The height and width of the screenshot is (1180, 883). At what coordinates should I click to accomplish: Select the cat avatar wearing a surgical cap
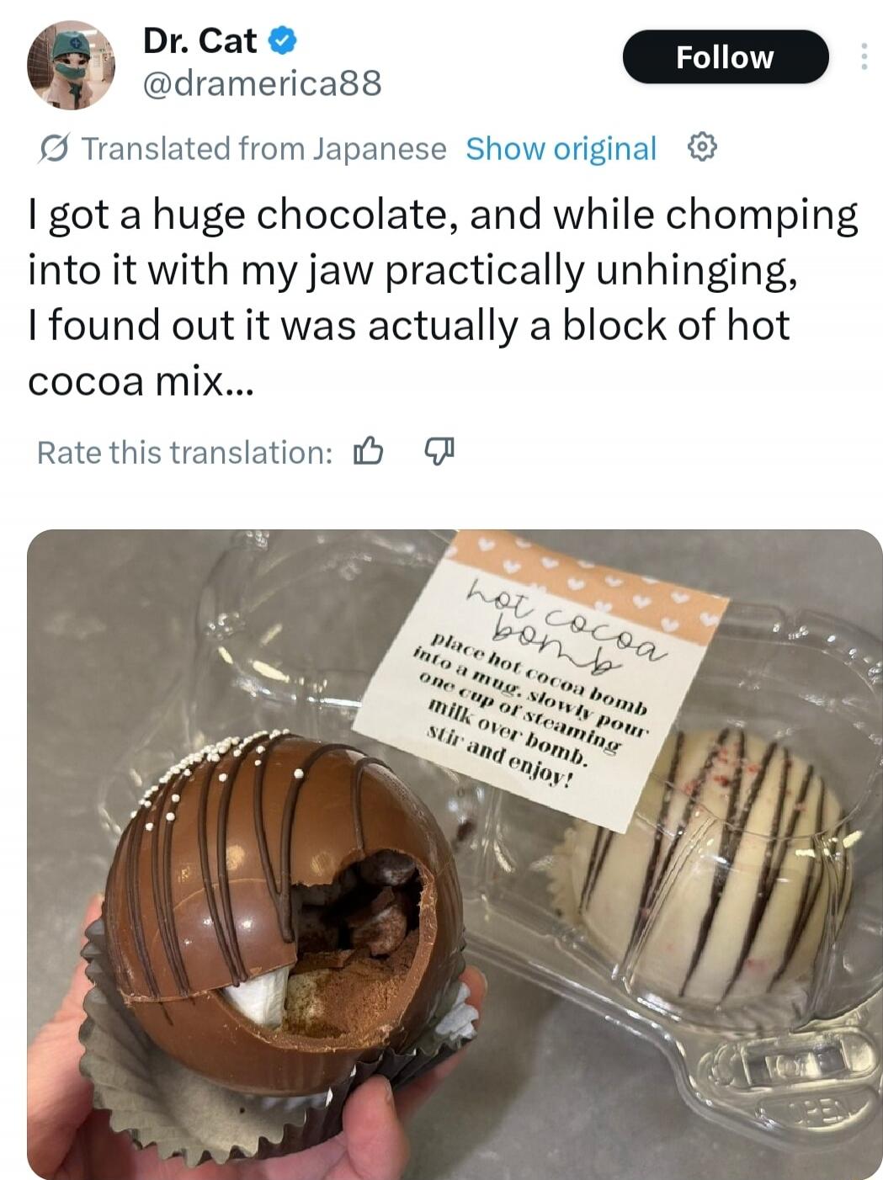click(x=71, y=66)
